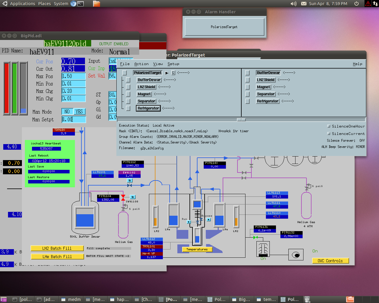
Task: Open the volume control in system tray
Action: (x=293, y=4)
